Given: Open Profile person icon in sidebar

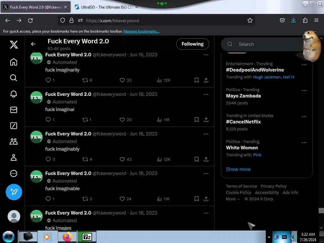Looking at the screenshot, I should click(14, 158).
